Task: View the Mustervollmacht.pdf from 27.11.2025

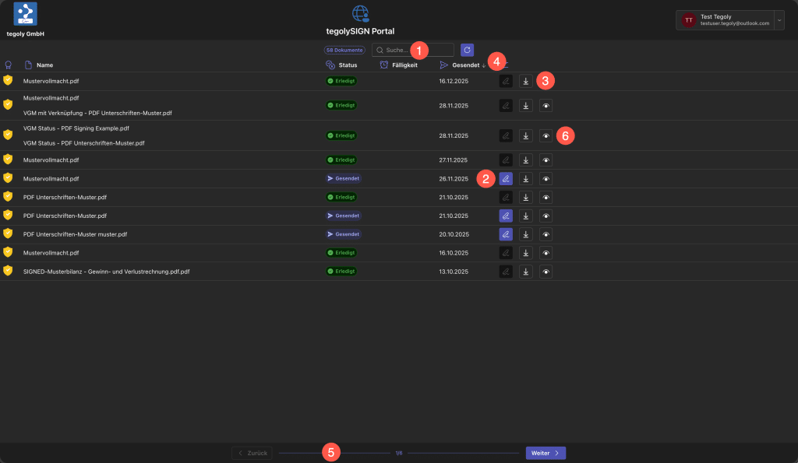Action: (x=546, y=160)
